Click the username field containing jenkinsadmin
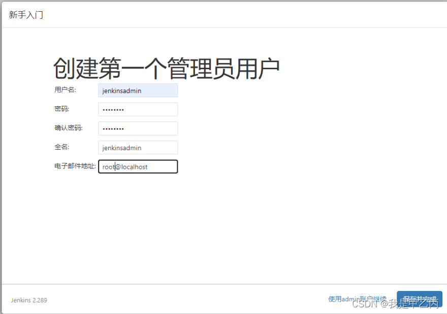The image size is (447, 314). (138, 91)
